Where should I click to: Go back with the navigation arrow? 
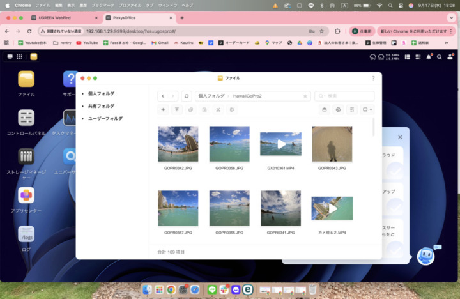[x=163, y=96]
